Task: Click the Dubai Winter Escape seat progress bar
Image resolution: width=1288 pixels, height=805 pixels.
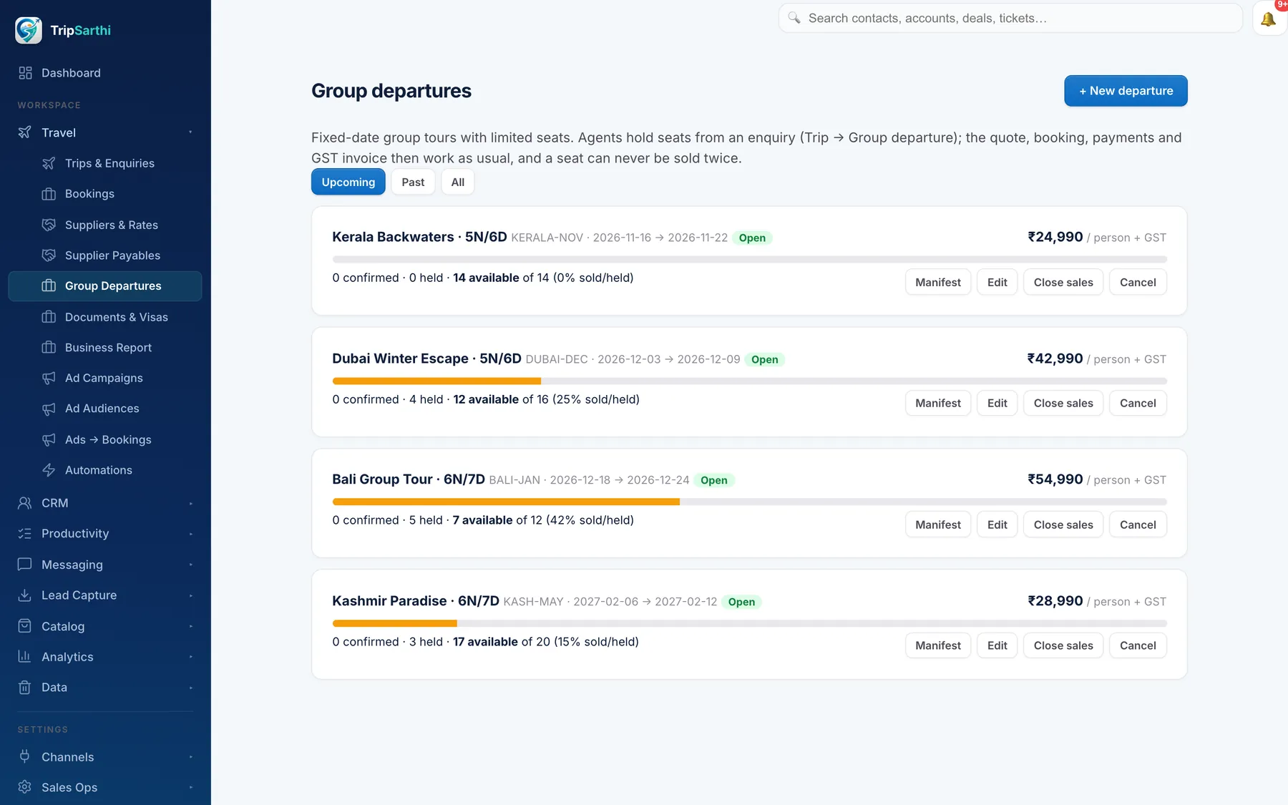Action: pyautogui.click(x=749, y=381)
